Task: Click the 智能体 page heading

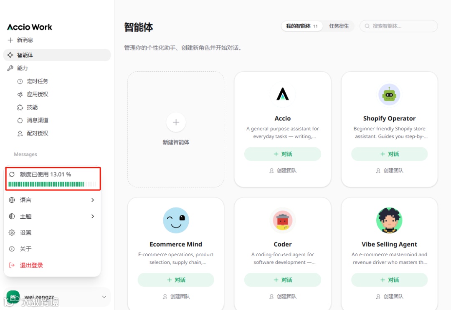Action: click(138, 27)
